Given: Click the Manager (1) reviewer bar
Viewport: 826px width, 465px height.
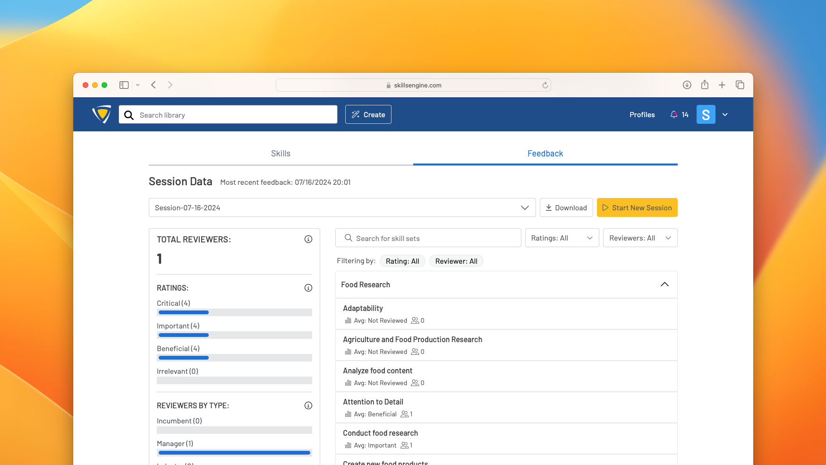Looking at the screenshot, I should tap(234, 453).
